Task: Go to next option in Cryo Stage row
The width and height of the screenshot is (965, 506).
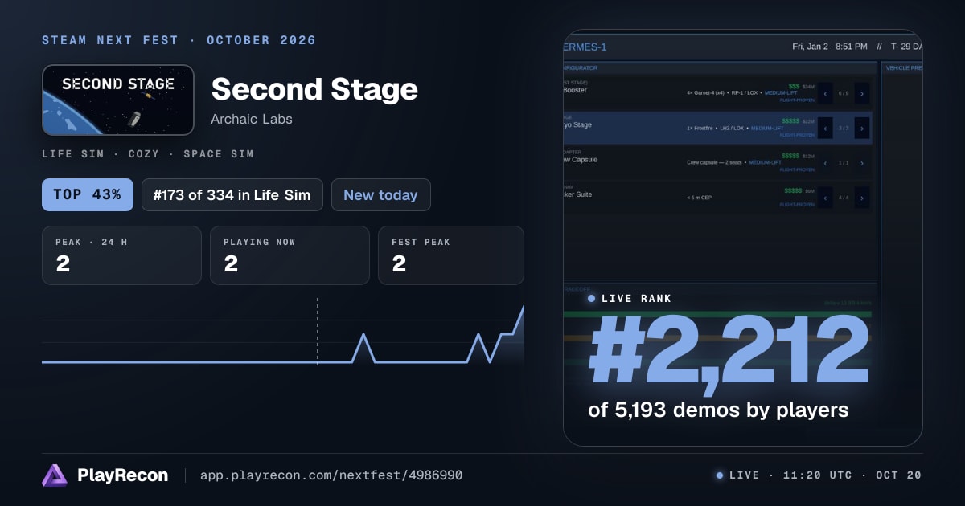Action: coord(862,128)
